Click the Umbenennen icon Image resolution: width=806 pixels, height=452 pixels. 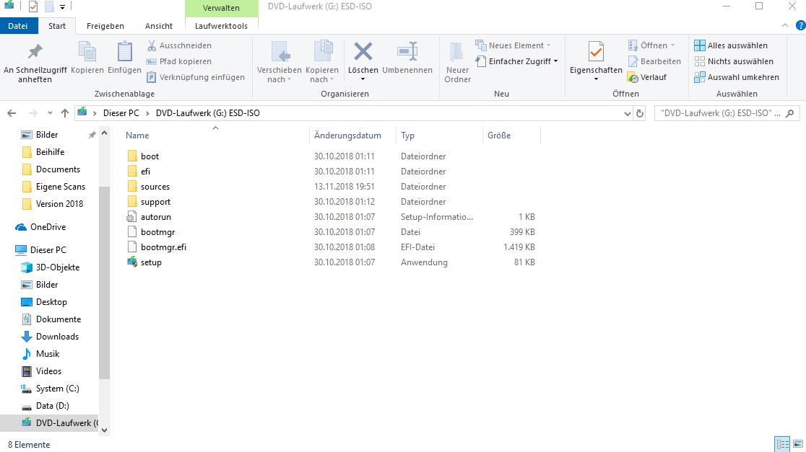click(407, 51)
